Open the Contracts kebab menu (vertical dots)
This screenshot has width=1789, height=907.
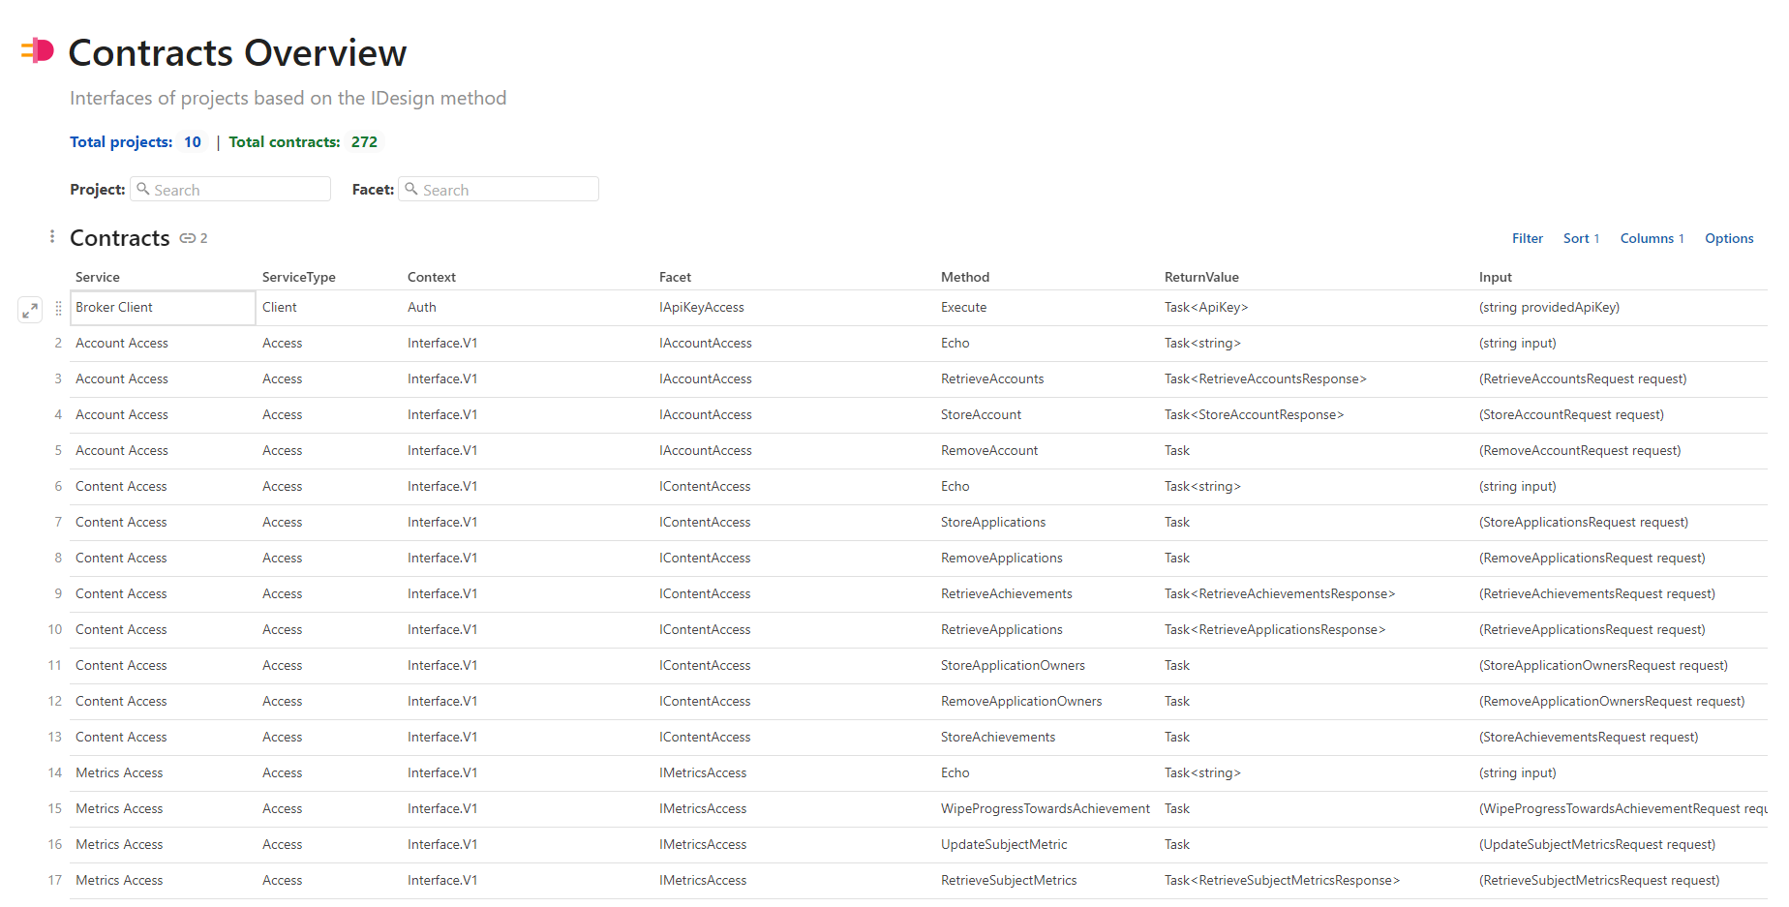click(x=51, y=235)
